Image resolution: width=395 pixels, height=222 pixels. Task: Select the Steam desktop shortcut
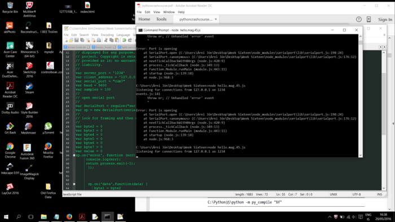29,88
